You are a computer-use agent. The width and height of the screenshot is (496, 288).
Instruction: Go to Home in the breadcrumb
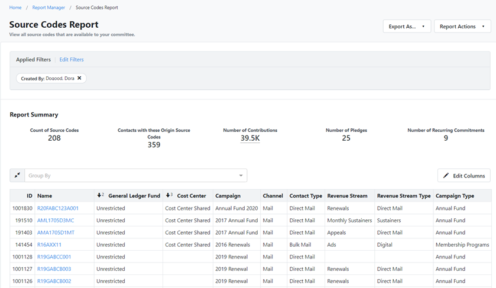tap(15, 8)
